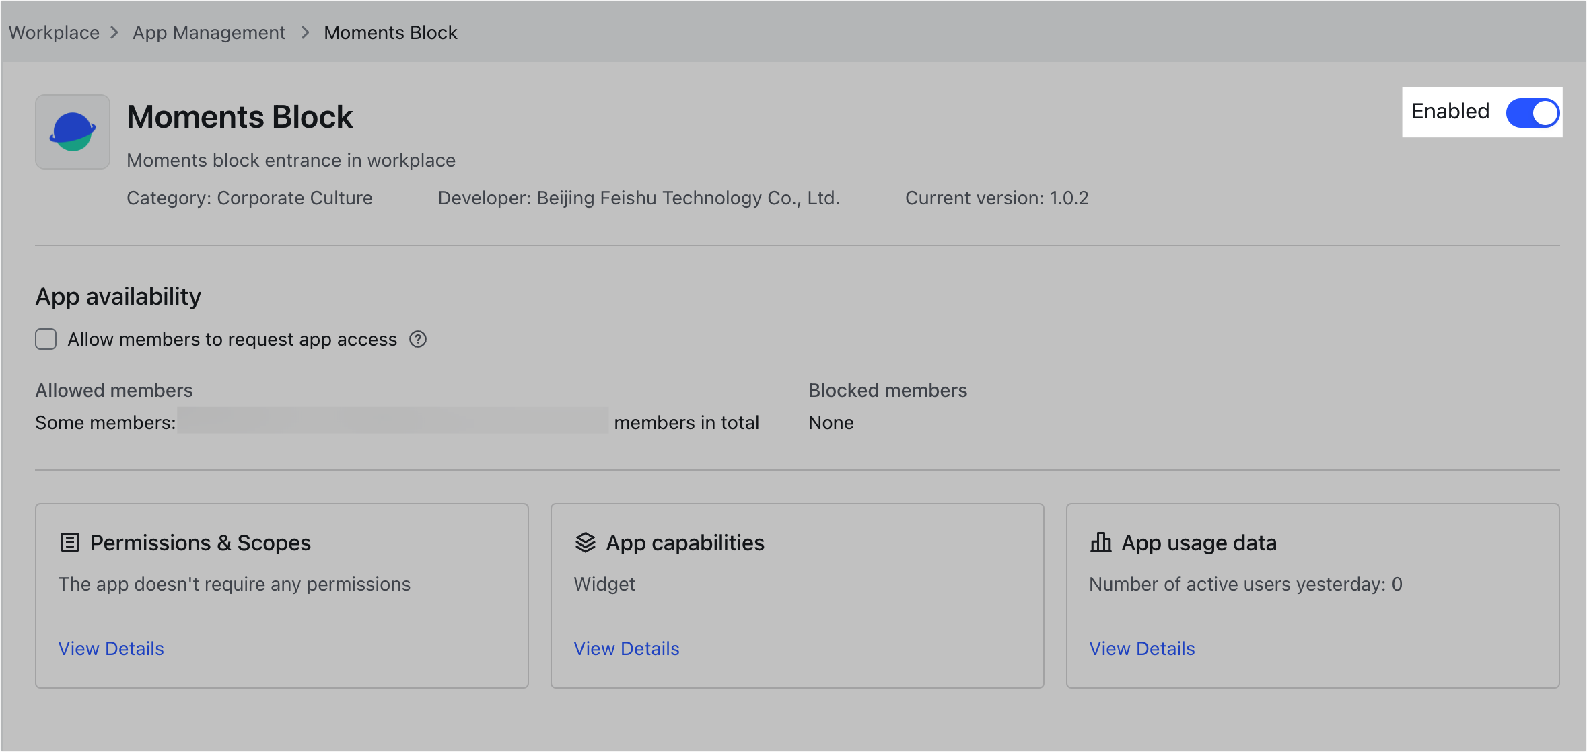Click the 'App usage data' card title
The image size is (1587, 752).
click(x=1199, y=542)
